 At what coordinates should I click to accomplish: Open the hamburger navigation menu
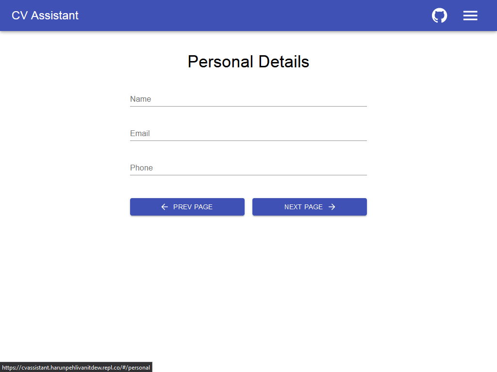(470, 15)
